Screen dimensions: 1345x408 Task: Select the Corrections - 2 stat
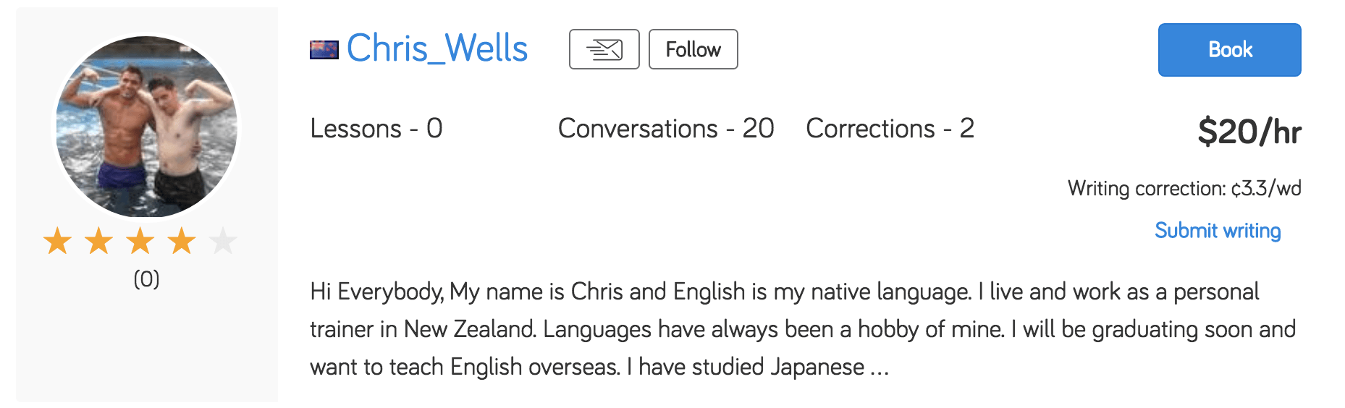[890, 129]
